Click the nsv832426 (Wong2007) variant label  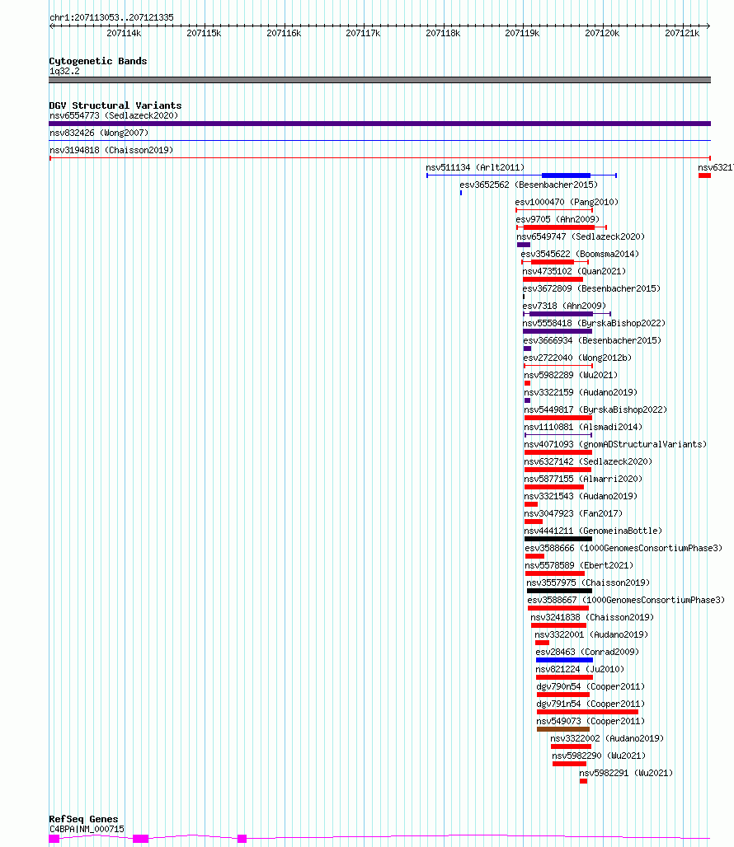(99, 133)
